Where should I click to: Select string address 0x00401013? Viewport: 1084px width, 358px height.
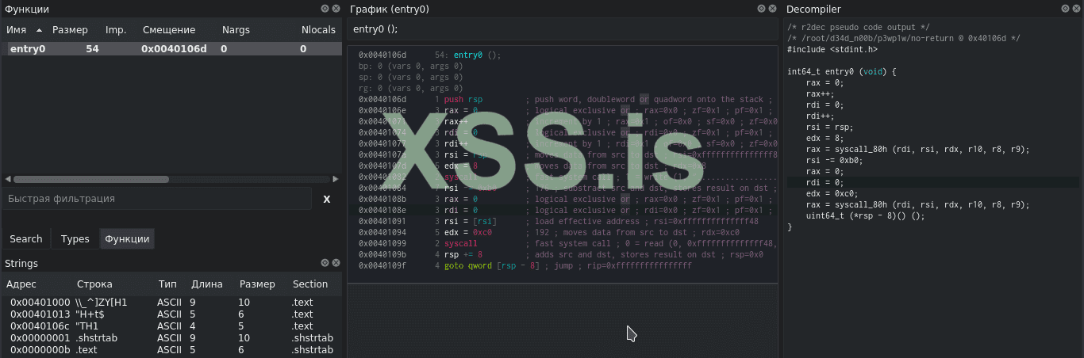click(40, 314)
